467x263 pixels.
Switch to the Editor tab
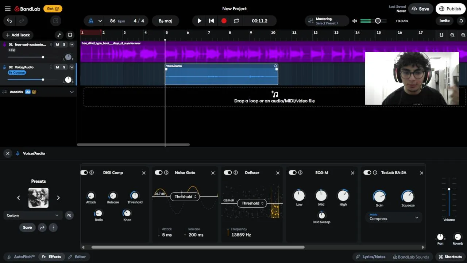77,257
